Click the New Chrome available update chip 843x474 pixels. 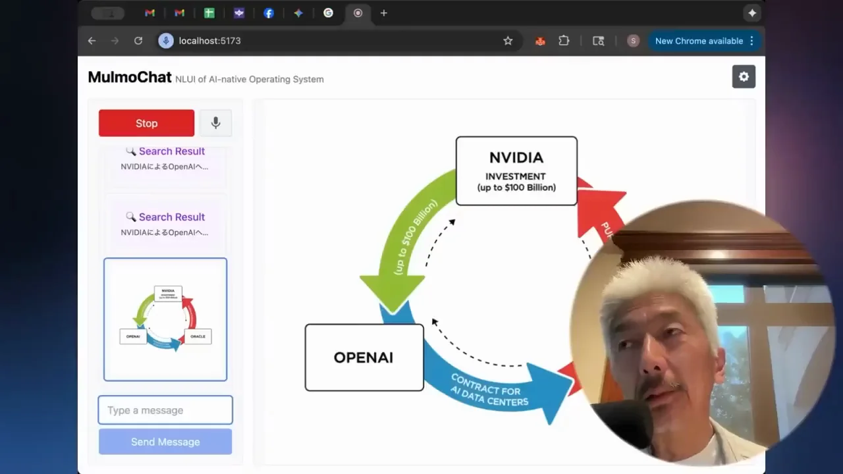click(x=705, y=41)
